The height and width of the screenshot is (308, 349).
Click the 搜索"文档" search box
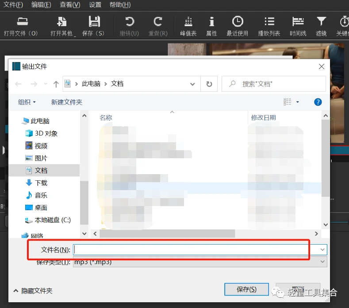[x=274, y=84]
